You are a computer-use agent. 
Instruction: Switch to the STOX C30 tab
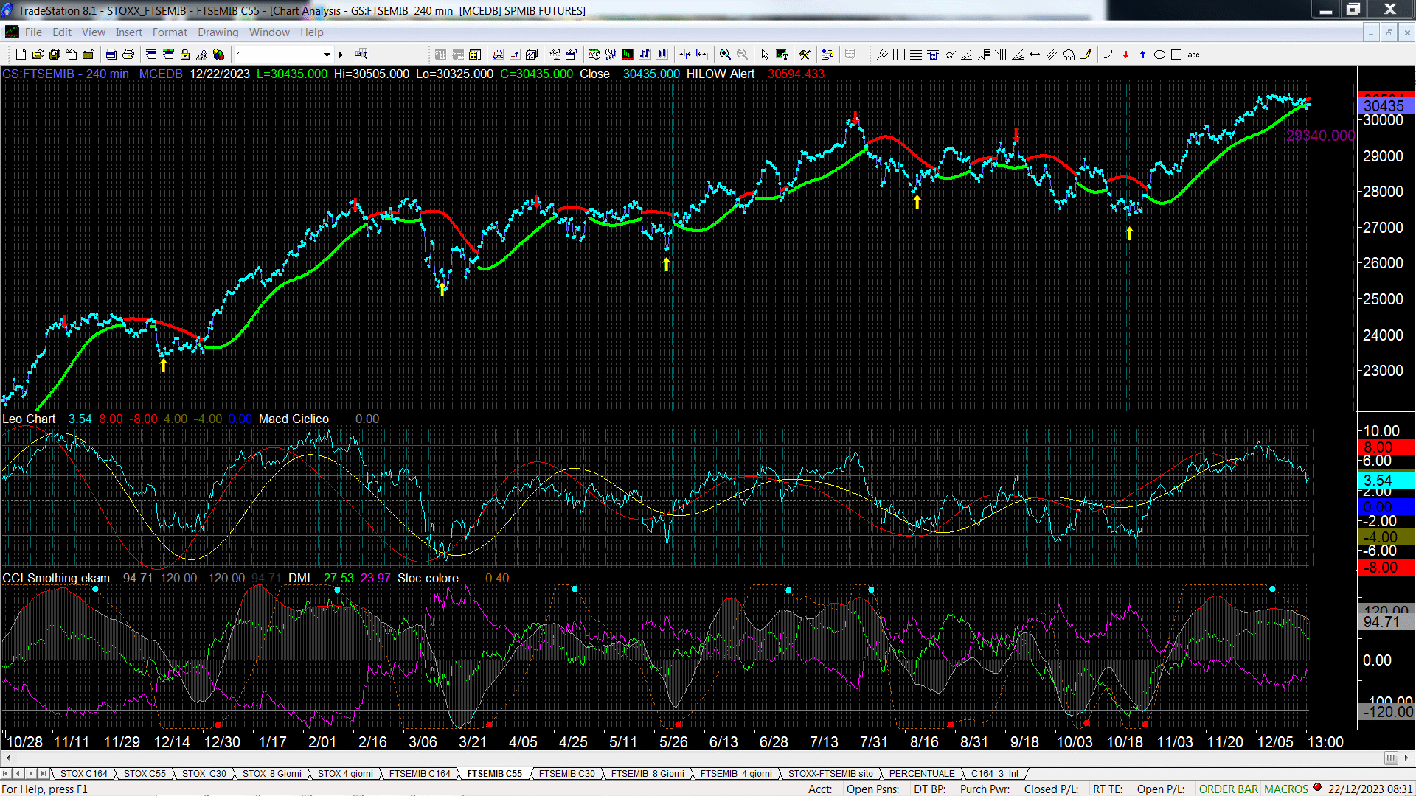pyautogui.click(x=204, y=774)
